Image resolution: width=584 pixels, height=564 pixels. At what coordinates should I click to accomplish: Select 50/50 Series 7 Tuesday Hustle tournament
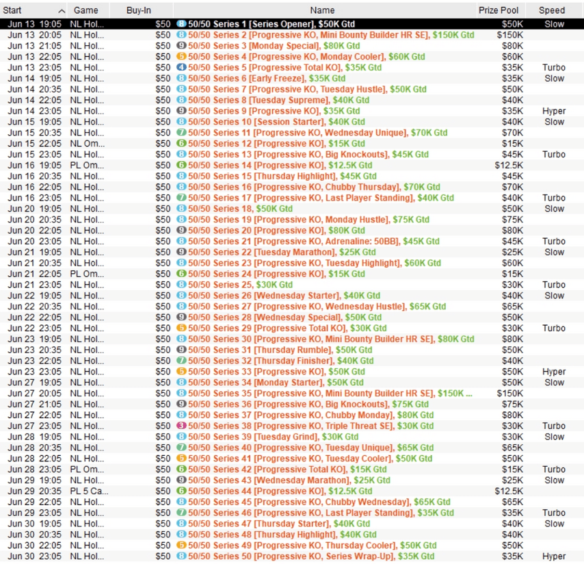292,89
